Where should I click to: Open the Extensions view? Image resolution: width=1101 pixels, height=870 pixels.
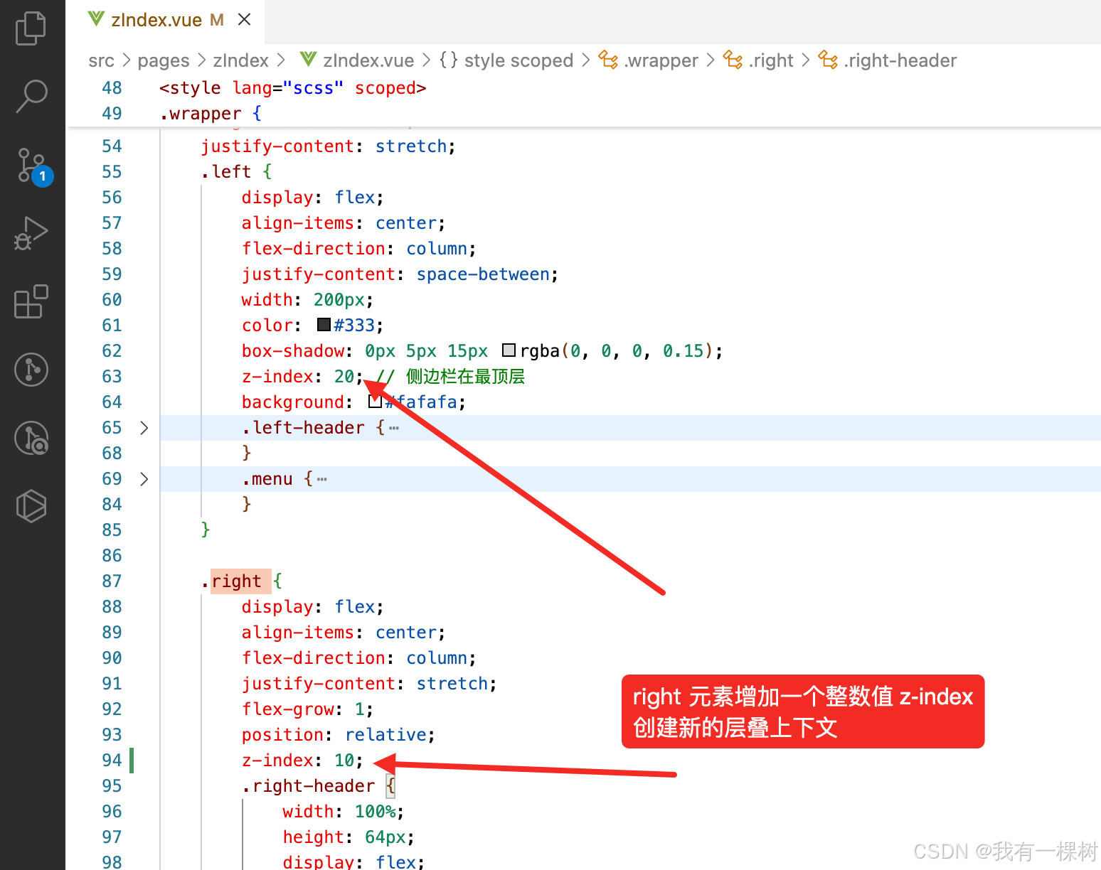click(x=31, y=301)
